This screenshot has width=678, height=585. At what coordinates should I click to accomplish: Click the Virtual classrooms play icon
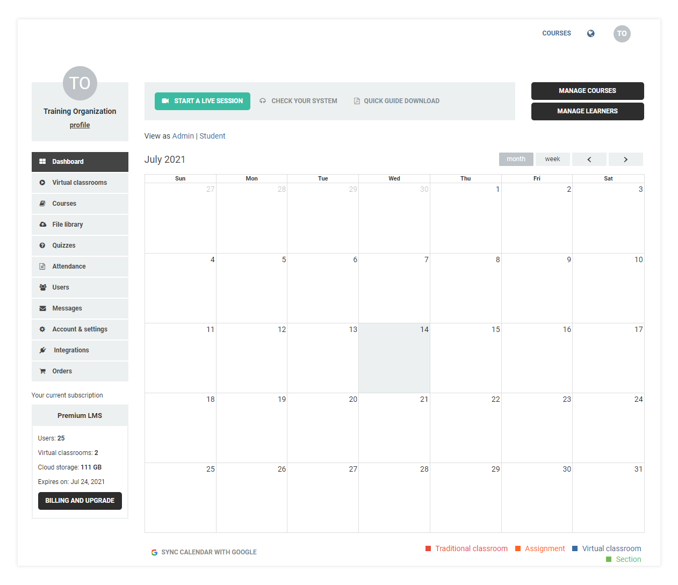(x=42, y=183)
